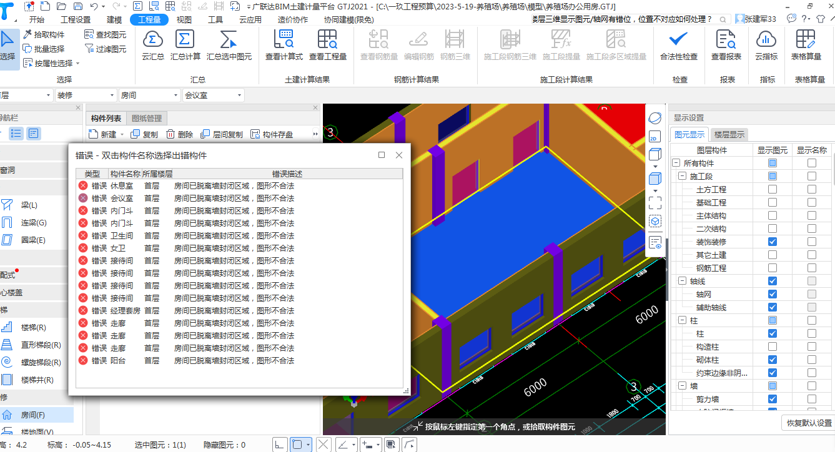
Task: Toggle 装饰装修 显示图元 checkbox
Action: 773,242
